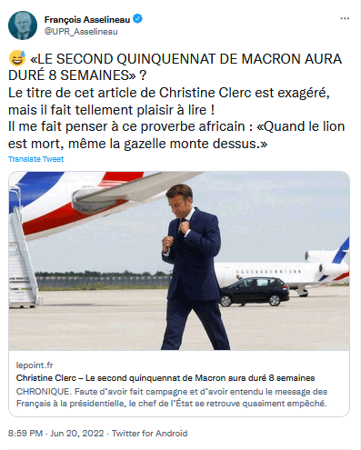
Task: Click the Jun 20, 2022 date
Action: 77,434
